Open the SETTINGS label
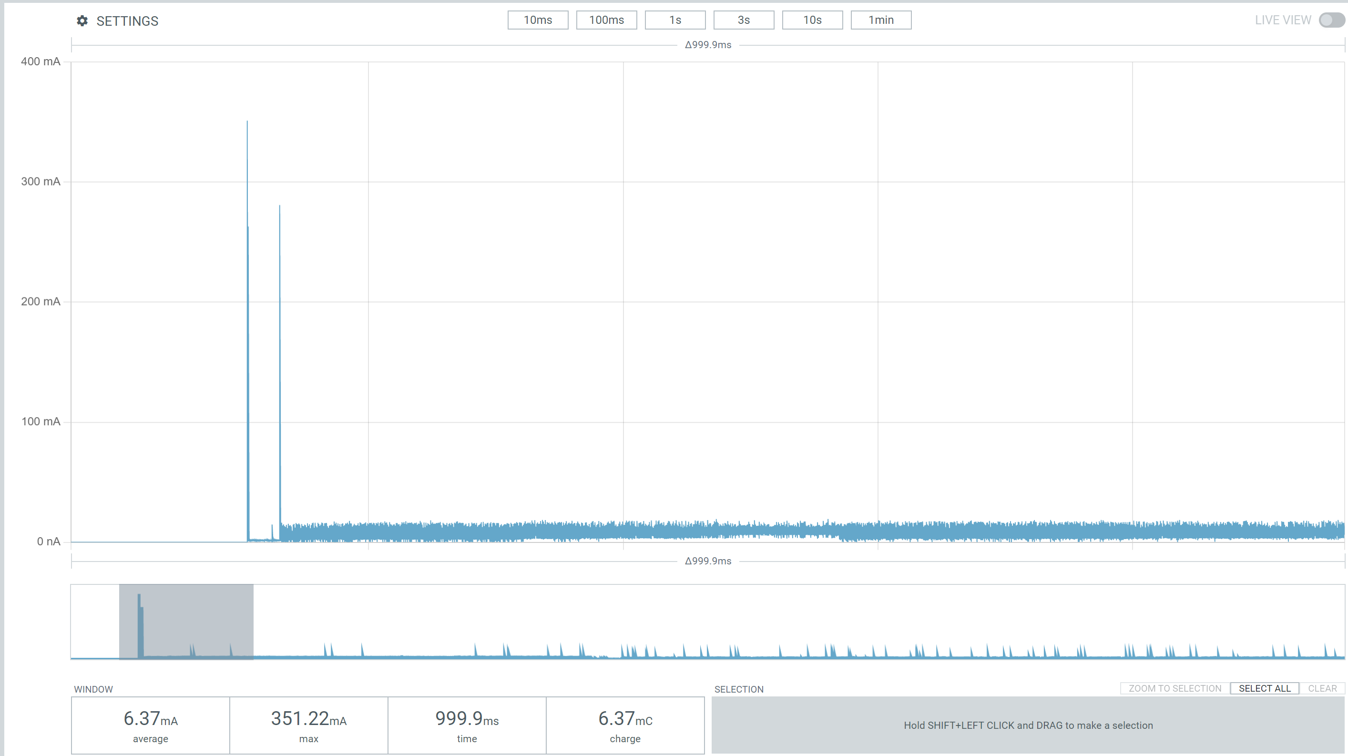This screenshot has height=756, width=1348. pyautogui.click(x=127, y=21)
